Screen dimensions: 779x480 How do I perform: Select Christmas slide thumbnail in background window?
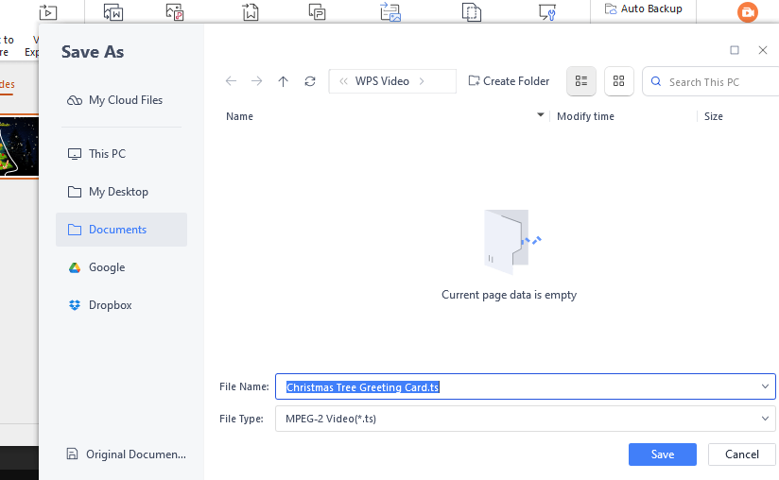19,146
